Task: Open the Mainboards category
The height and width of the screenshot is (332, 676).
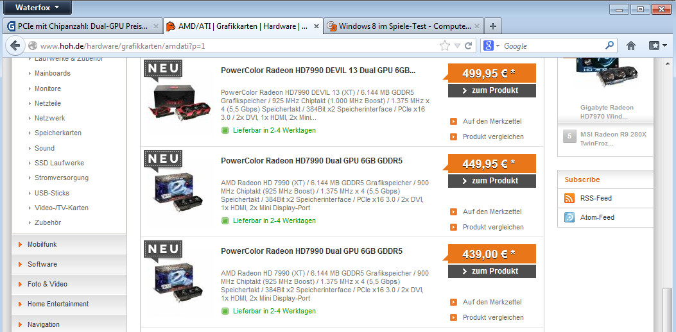Action: pos(52,73)
